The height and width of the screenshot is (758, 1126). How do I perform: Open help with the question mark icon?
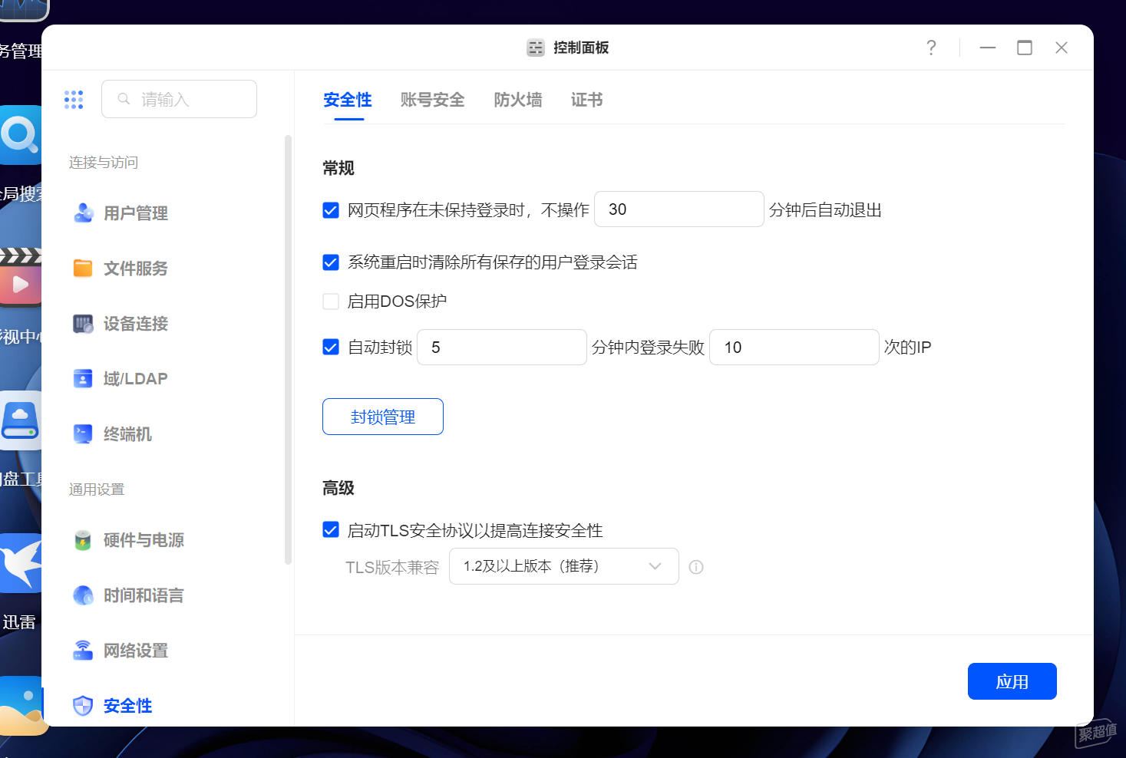click(x=931, y=48)
